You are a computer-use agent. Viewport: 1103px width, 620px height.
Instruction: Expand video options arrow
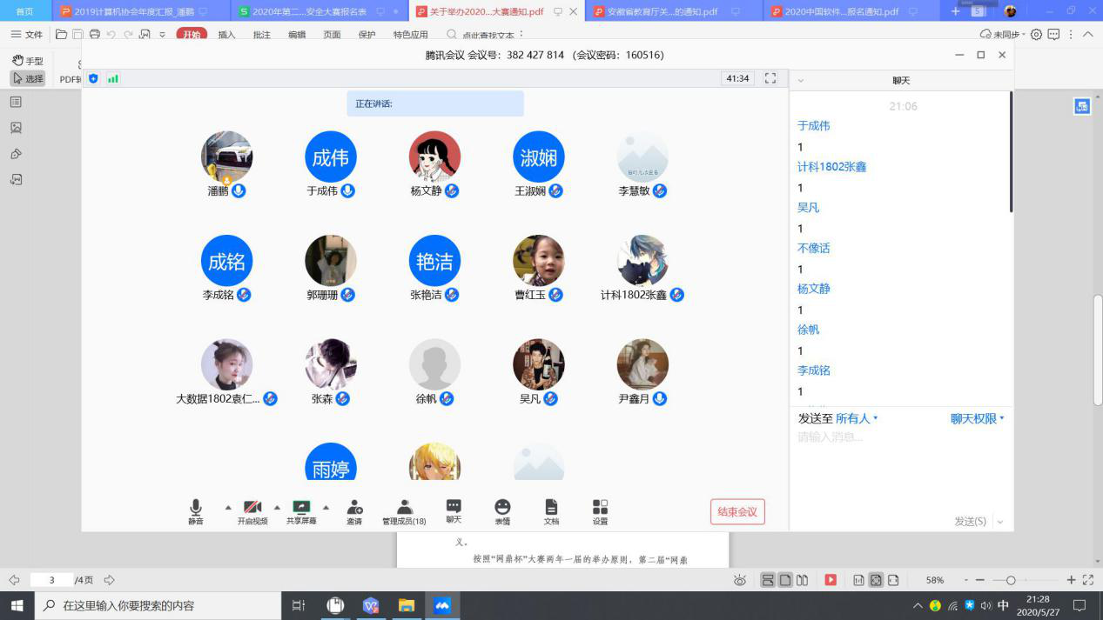277,507
